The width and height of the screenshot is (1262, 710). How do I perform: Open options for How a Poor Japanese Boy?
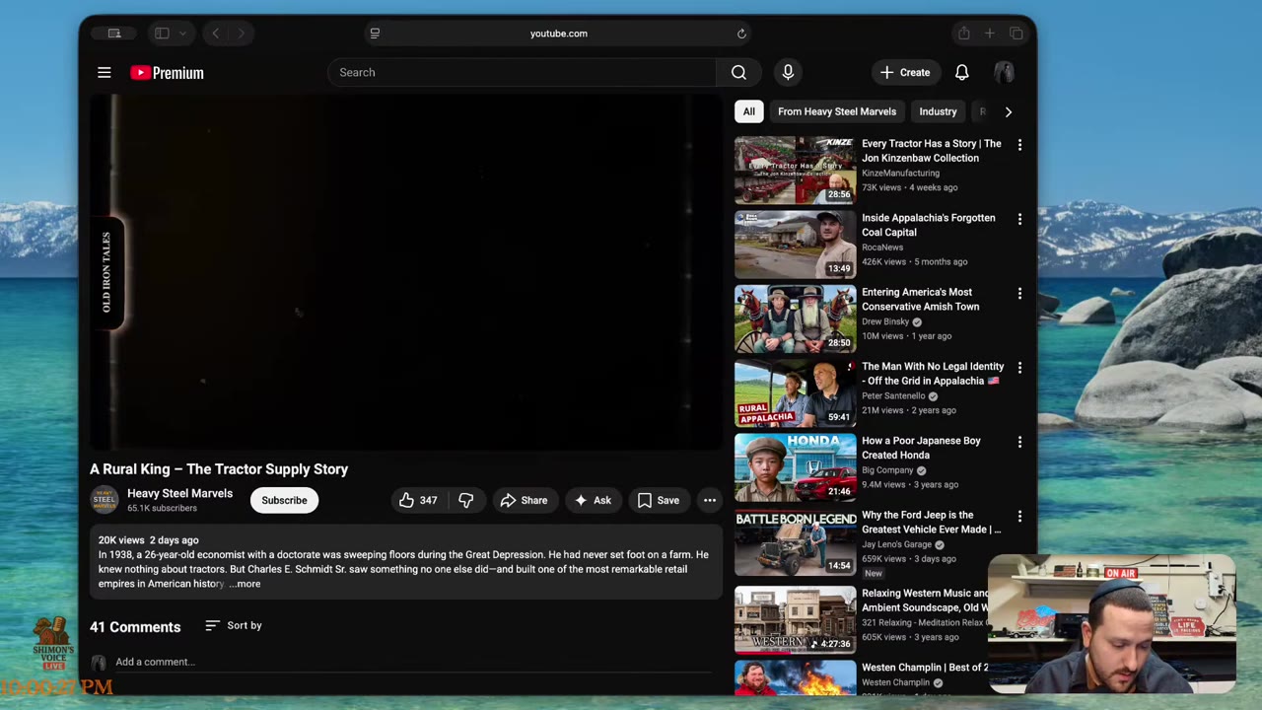(1019, 442)
